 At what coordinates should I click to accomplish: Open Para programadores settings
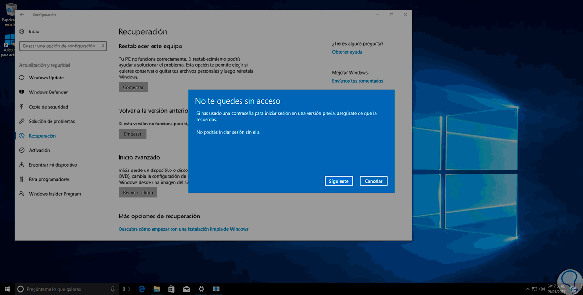pyautogui.click(x=49, y=179)
